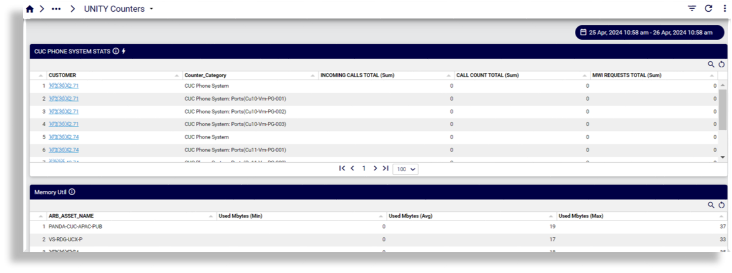Open the dashboard filter icon
Screen dimensions: 732x273
point(692,8)
